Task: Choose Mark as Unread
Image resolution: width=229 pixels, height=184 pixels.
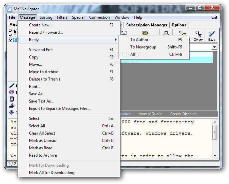Action: click(x=69, y=141)
